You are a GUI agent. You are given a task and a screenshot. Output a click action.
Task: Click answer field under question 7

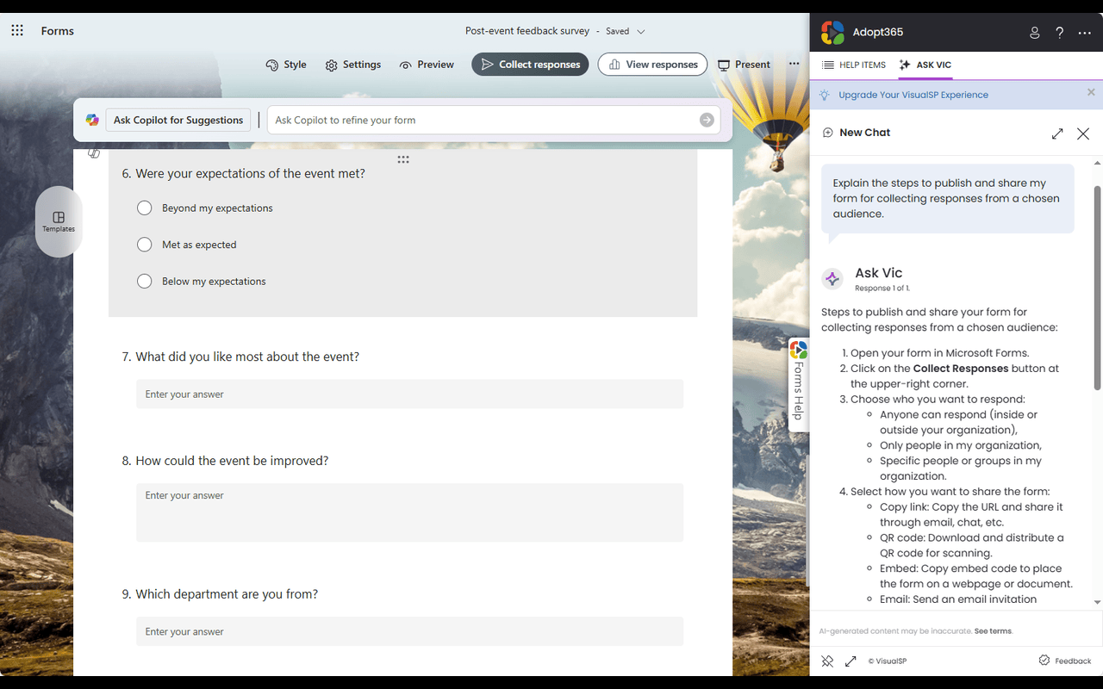tap(409, 394)
